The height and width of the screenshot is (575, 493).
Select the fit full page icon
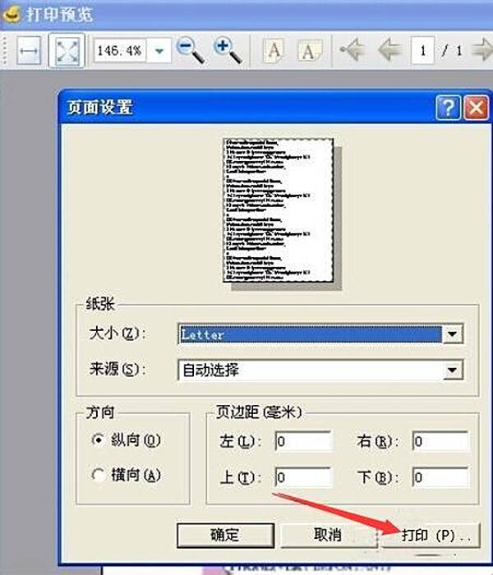[67, 51]
